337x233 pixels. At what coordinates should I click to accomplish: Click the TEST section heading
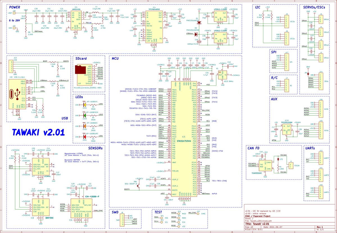click(x=158, y=212)
